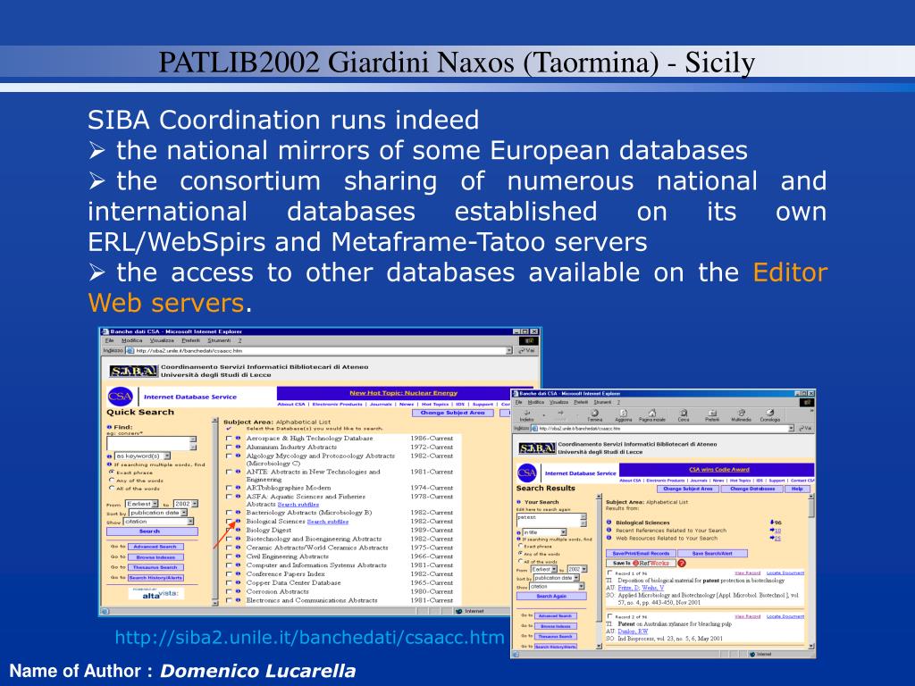The height and width of the screenshot is (686, 915).
Task: Click the altavista logo in Quick Search panel
Action: [x=155, y=594]
